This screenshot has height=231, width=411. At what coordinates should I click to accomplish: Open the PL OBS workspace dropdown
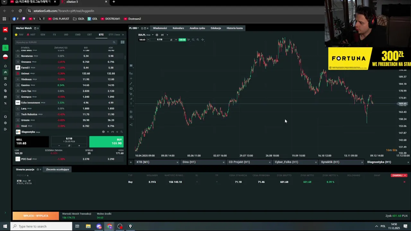pos(134,28)
